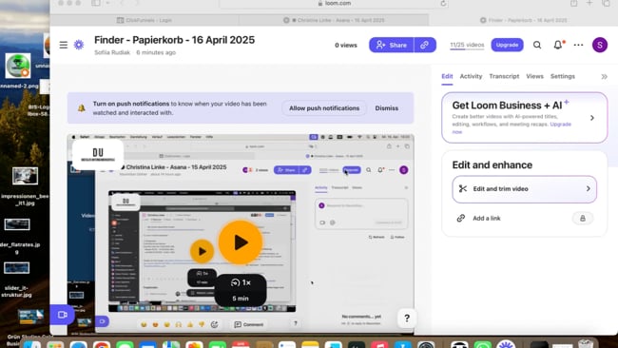Open the Get Loom Business + AI card chevron

(592, 118)
